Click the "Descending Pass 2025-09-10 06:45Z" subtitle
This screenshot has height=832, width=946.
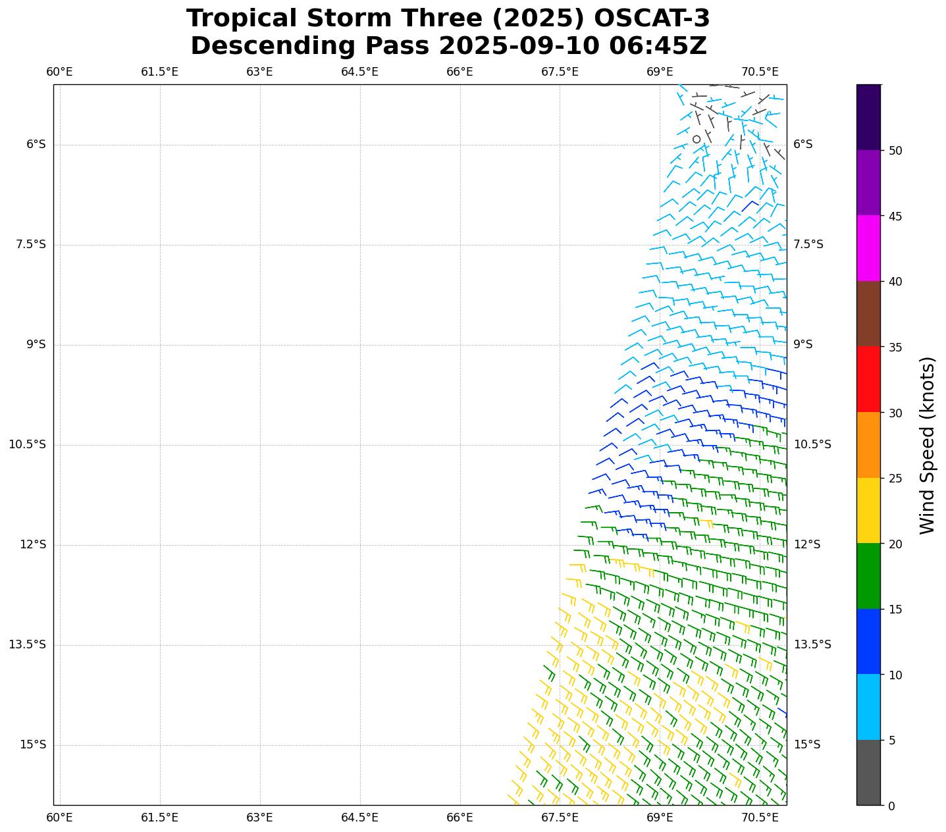pos(448,46)
